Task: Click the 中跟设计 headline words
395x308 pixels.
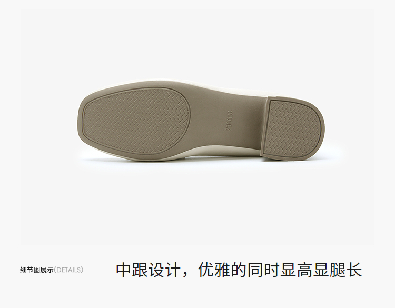Action: pos(148,270)
